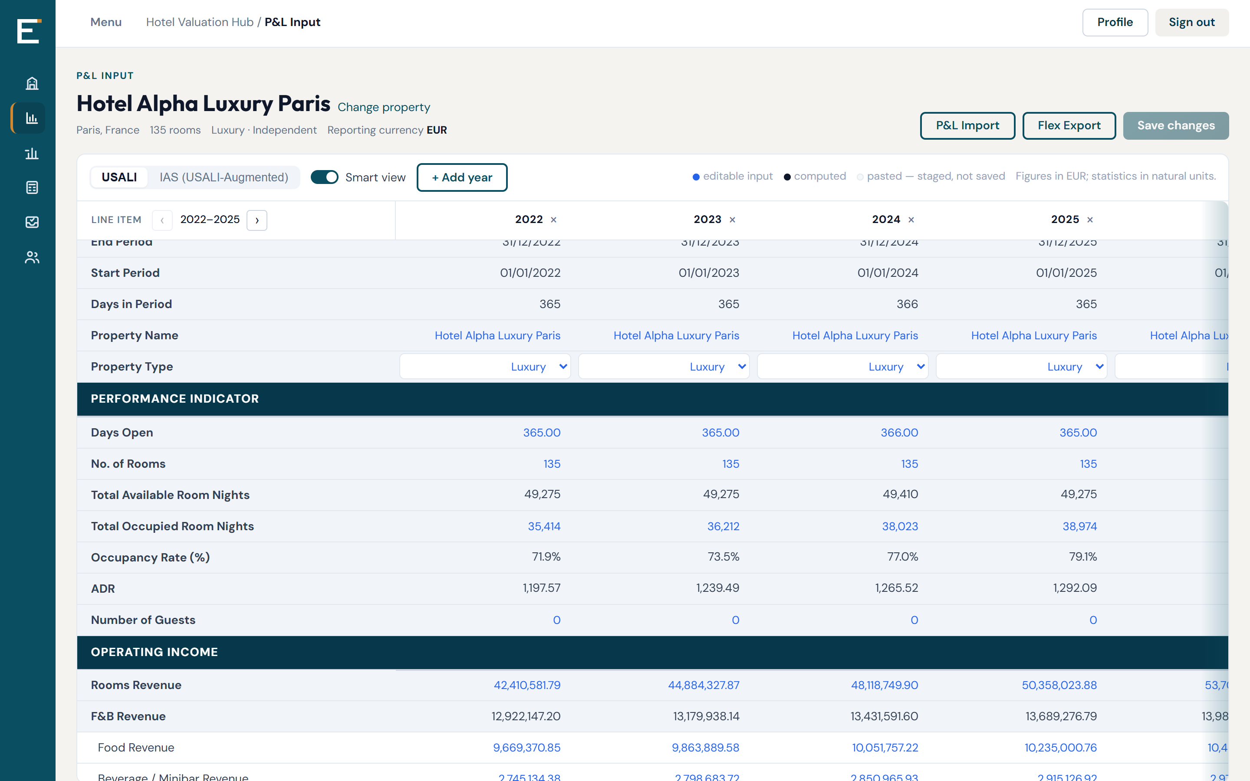Image resolution: width=1250 pixels, height=781 pixels.
Task: Click the Change property link
Action: point(384,107)
